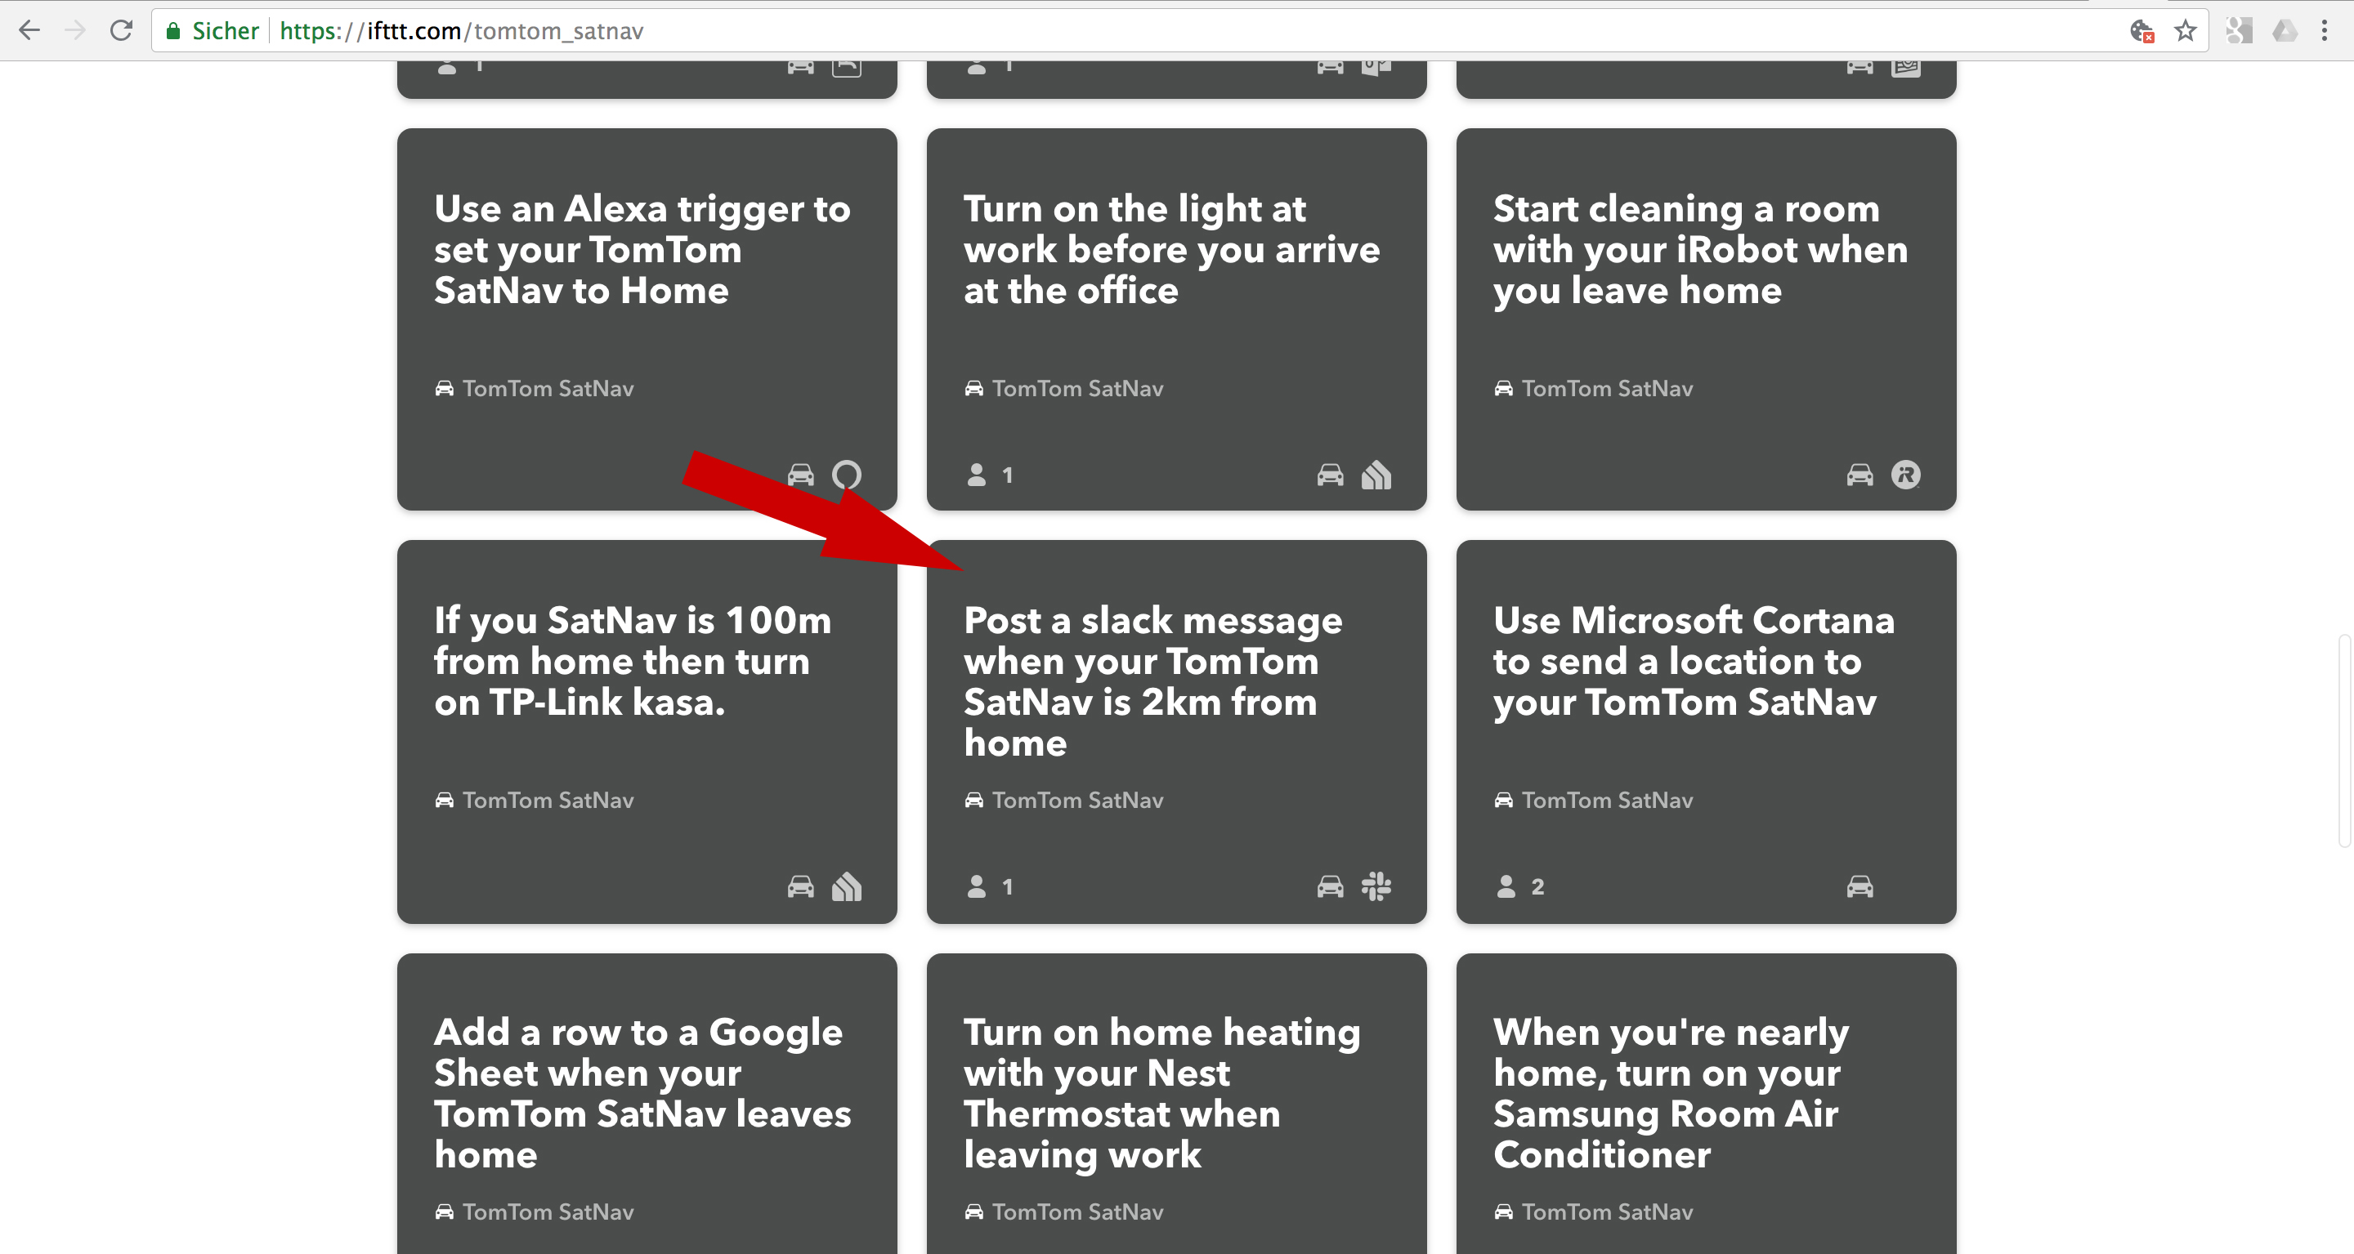Reload the IFTTT page
This screenshot has height=1254, width=2354.
(x=121, y=31)
